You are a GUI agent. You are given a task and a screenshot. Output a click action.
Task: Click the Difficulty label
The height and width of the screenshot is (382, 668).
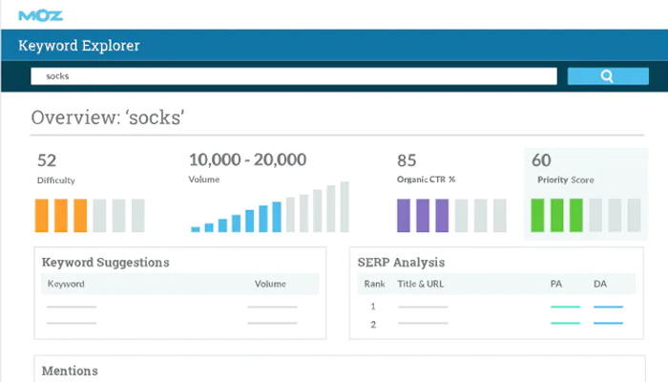coord(55,180)
